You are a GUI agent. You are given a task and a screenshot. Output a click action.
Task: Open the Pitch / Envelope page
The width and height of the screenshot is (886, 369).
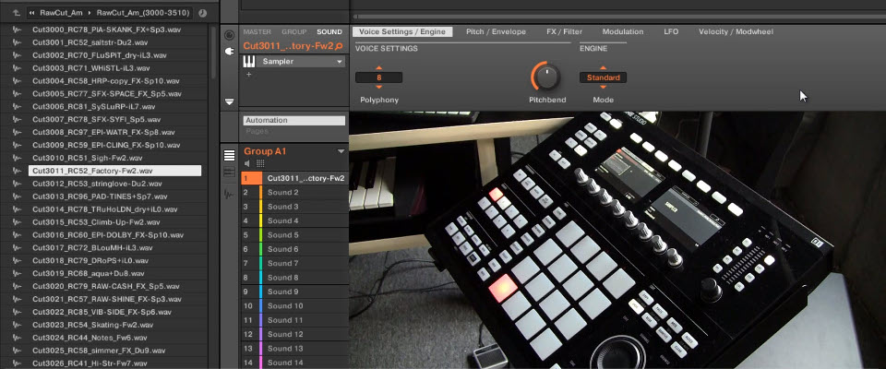pos(497,32)
